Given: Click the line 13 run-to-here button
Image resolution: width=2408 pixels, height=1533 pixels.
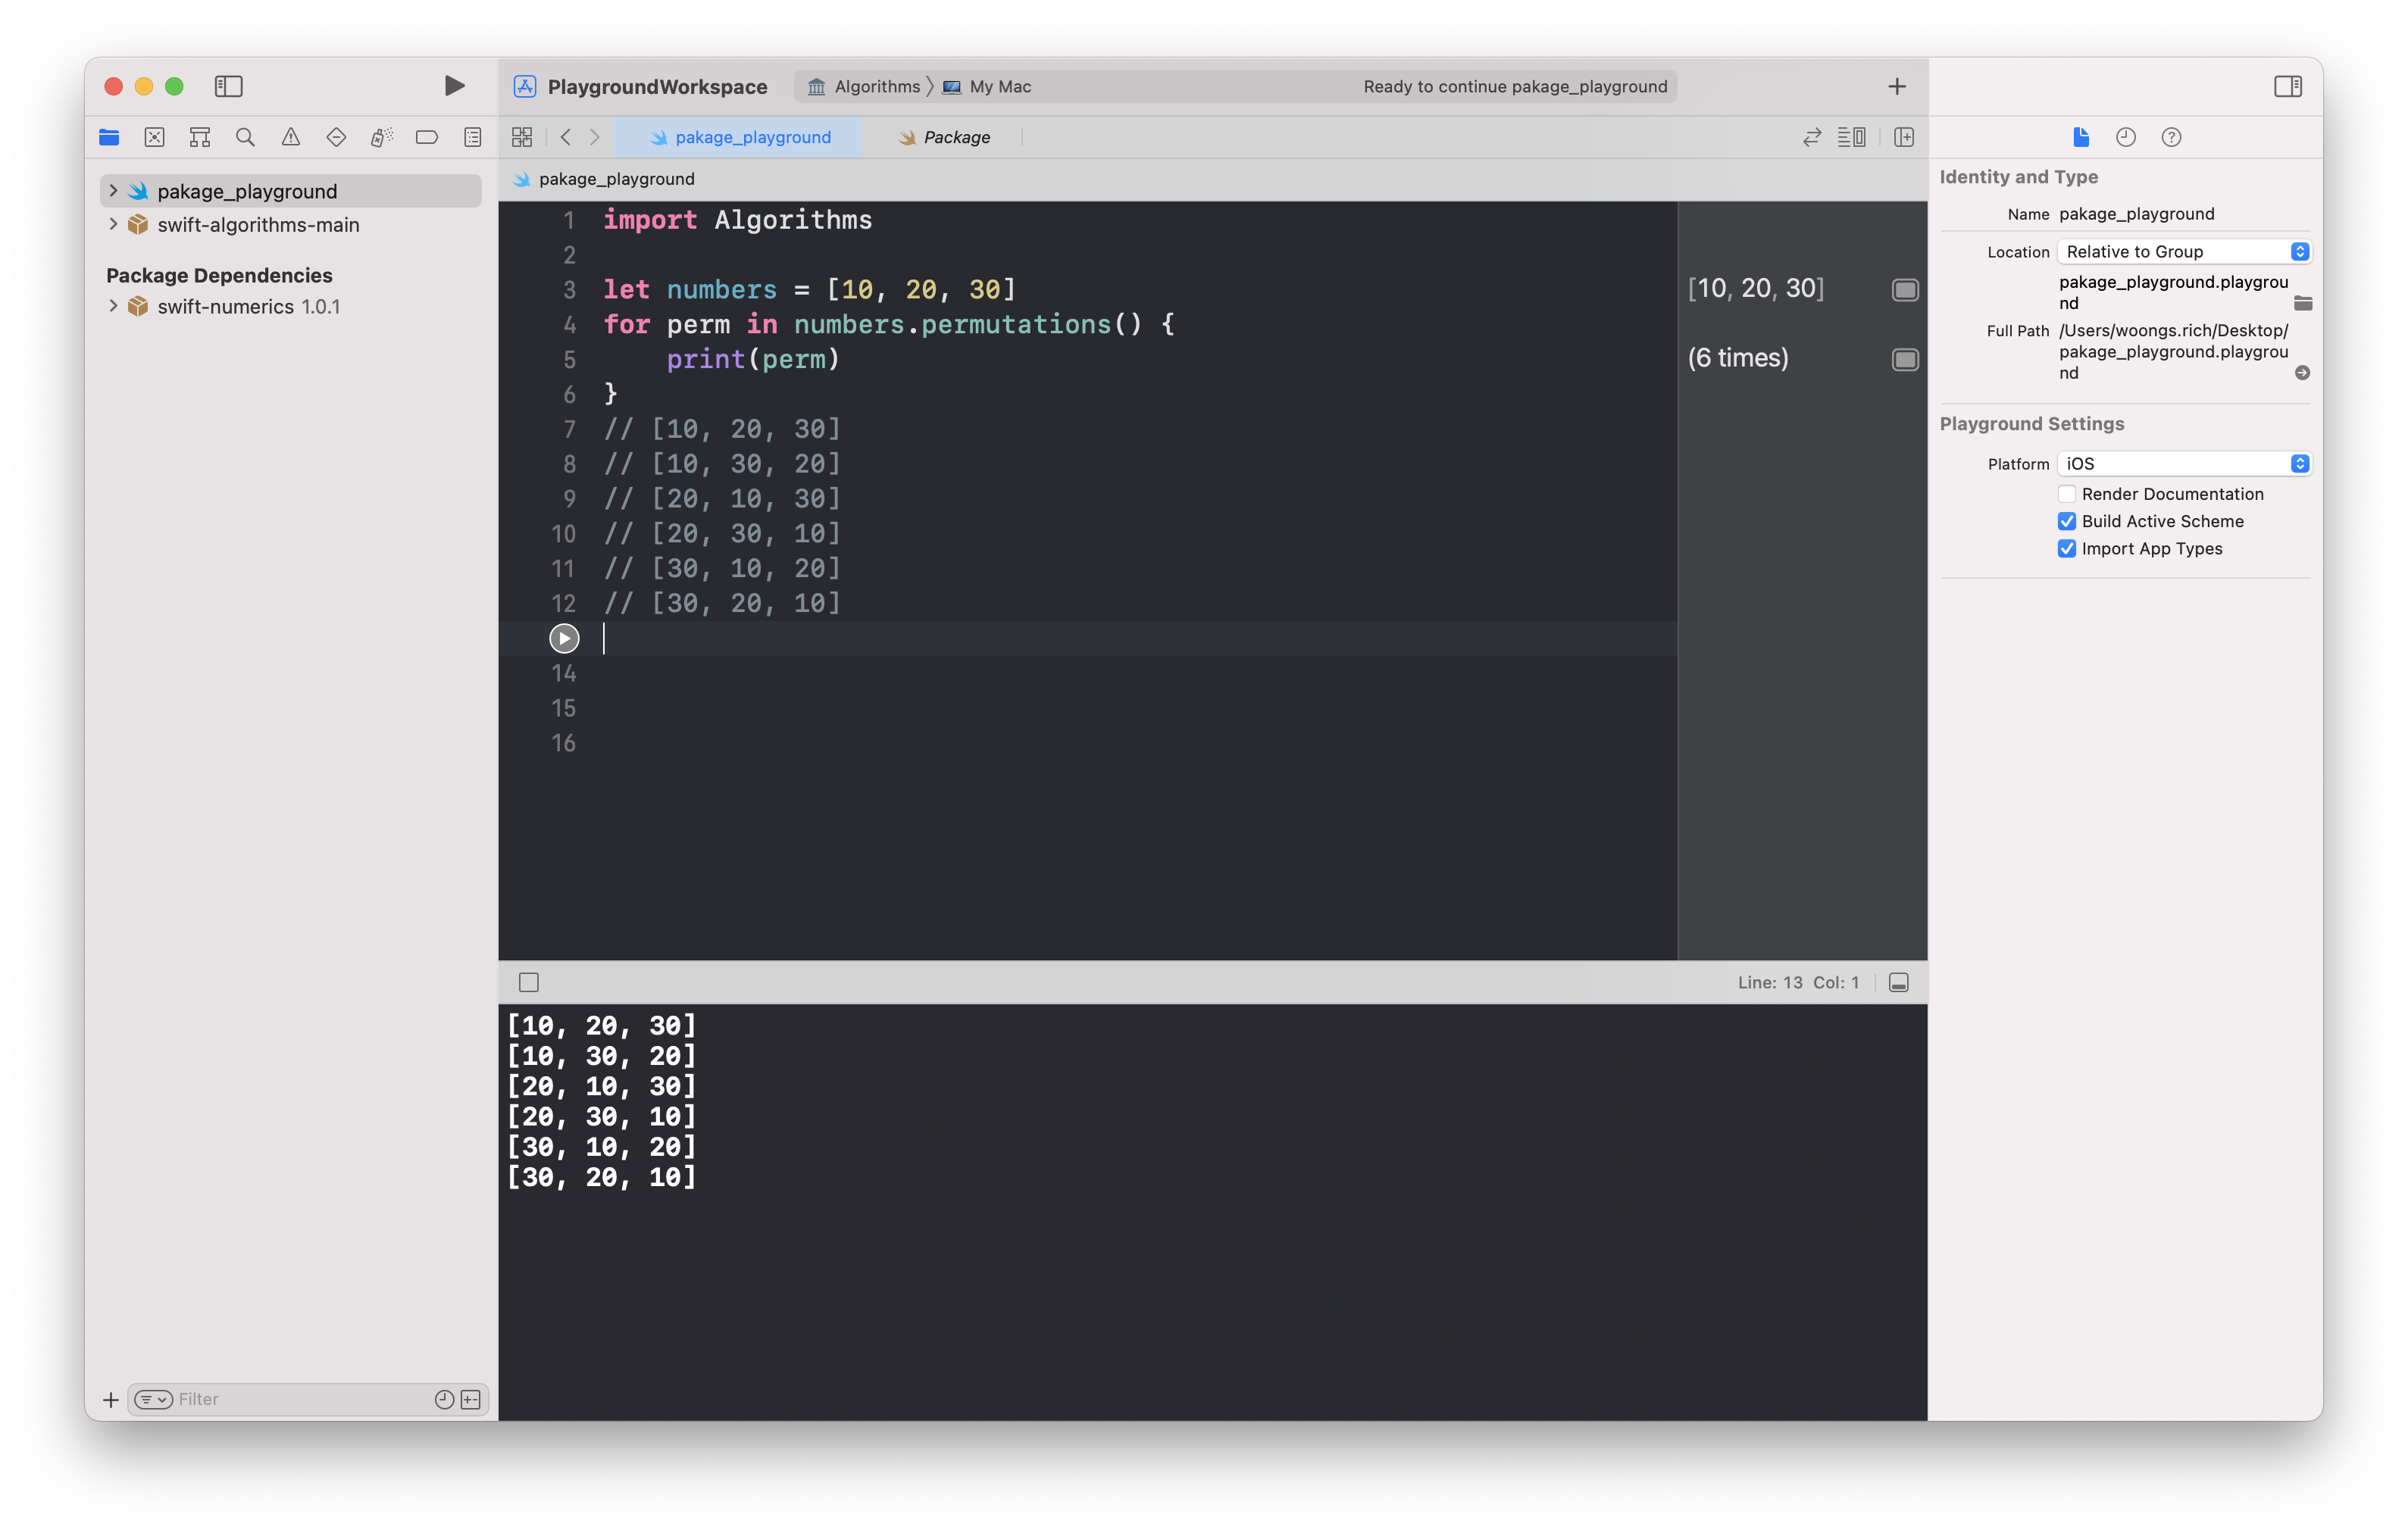Looking at the screenshot, I should coord(564,638).
